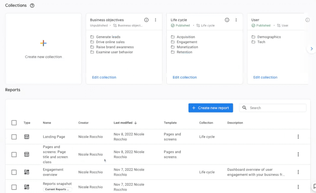The width and height of the screenshot is (316, 193).
Task: Open three-dot menu on Business objectives card
Action: coord(155,20)
